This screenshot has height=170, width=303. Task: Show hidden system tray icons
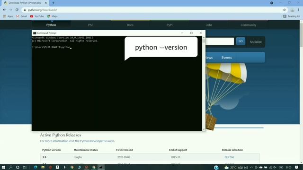pos(251,167)
